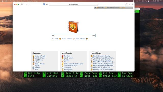Open Face with Tears of Joy link
Viewport: 163px width, 92px height.
point(71,66)
